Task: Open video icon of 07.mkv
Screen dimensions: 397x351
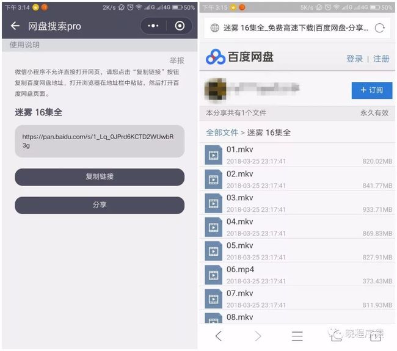Action: pos(213,299)
